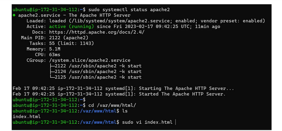This screenshot has height=131, width=282.
Task: Click the green active status dot
Action: (14, 15)
